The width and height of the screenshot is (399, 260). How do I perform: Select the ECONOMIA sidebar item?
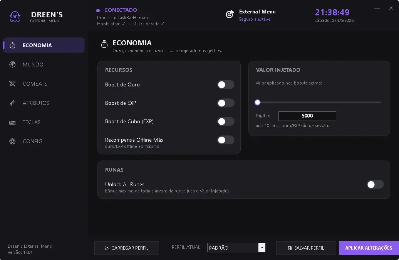point(44,45)
